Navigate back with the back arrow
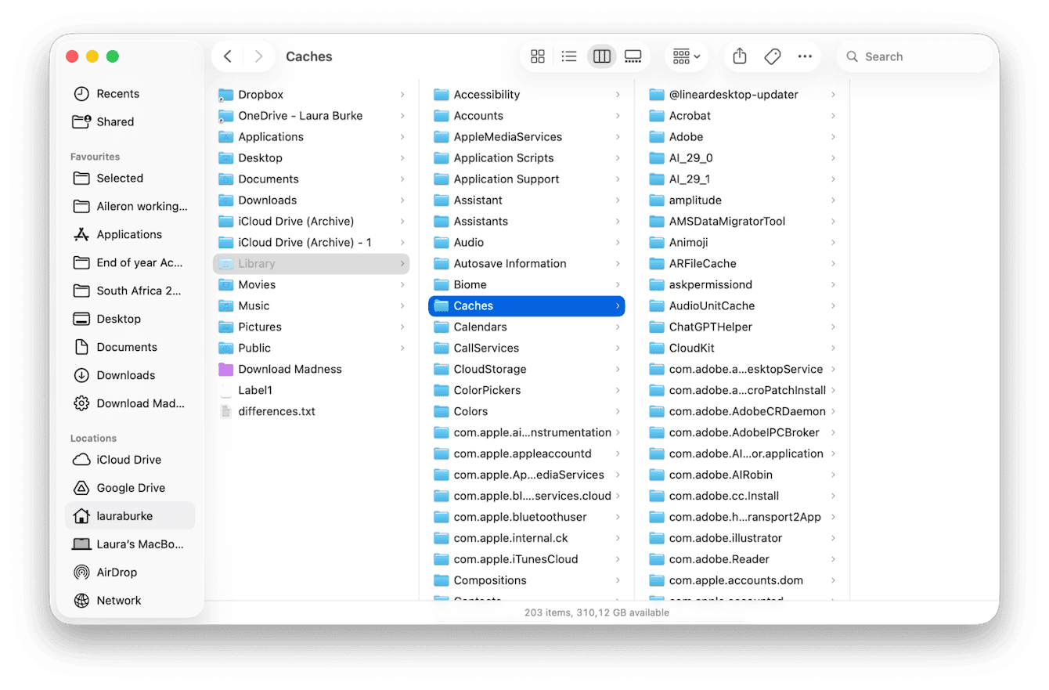This screenshot has width=1049, height=690. click(x=227, y=56)
